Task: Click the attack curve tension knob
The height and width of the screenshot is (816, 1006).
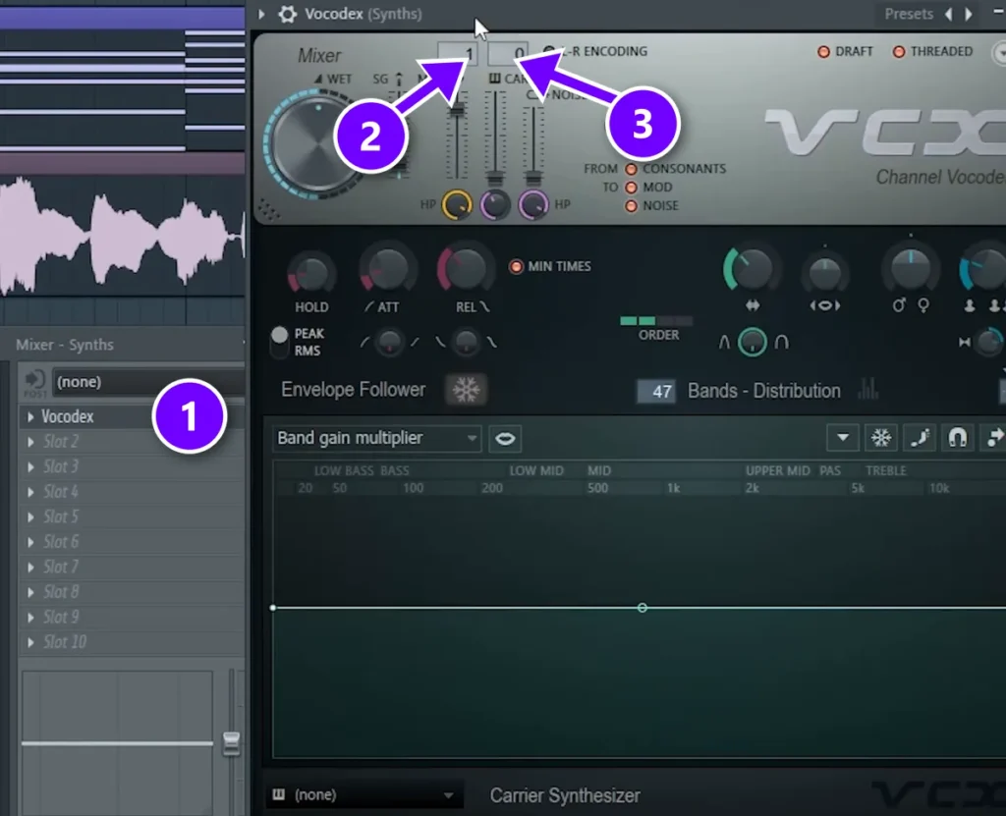Action: [x=389, y=343]
